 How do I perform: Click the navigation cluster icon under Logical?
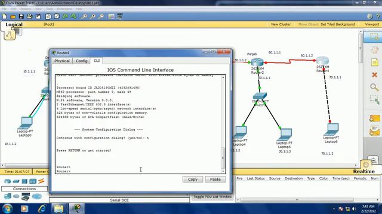click(x=10, y=35)
